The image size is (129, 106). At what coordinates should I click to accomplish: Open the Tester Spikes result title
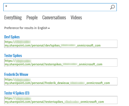pyautogui.click(x=13, y=56)
